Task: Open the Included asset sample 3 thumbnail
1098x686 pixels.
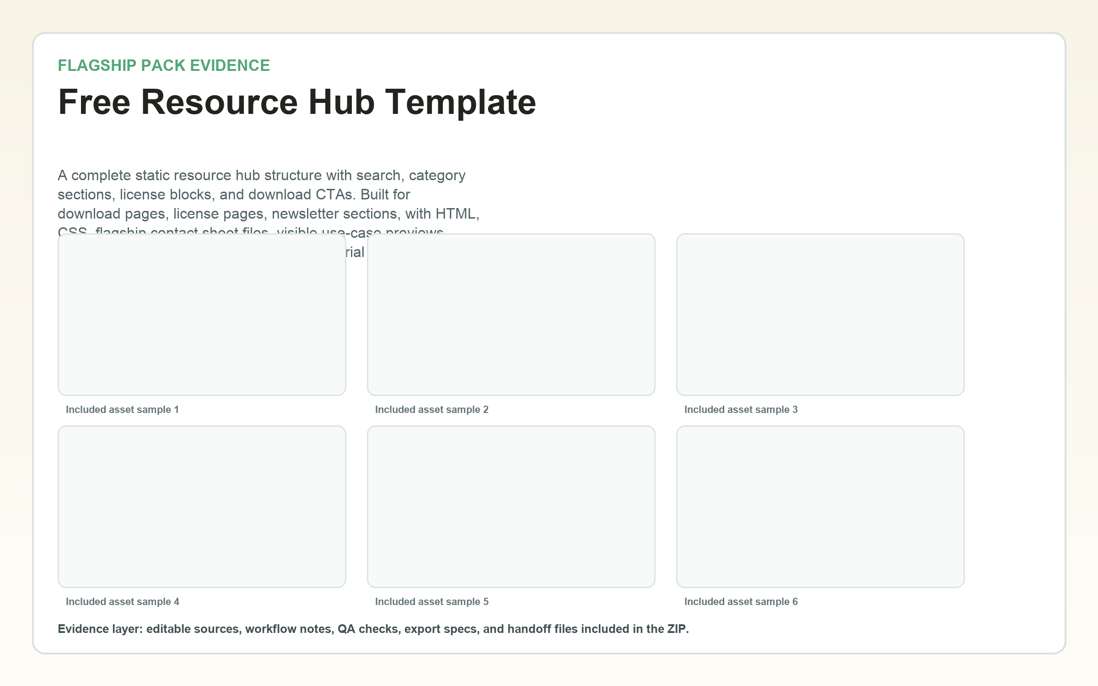Action: (x=820, y=315)
